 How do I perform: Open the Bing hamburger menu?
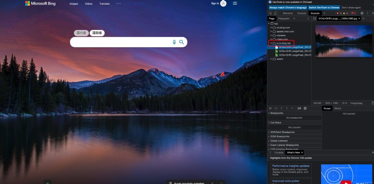(235, 3)
